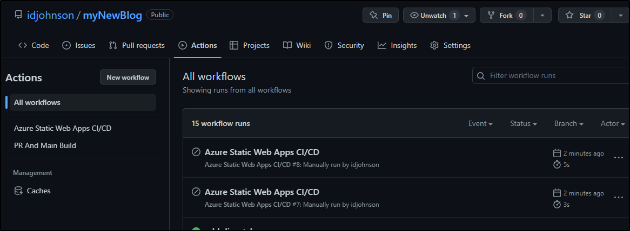
Task: Switch to the Issues tab
Action: (x=79, y=45)
